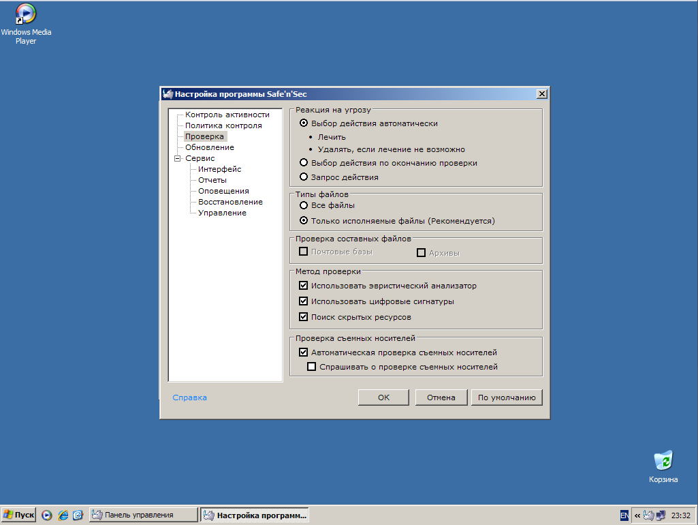Click the 23:32 taskbar clock
This screenshot has width=698, height=525.
pyautogui.click(x=681, y=515)
